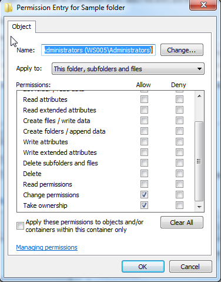Deny Read permissions
221x282 pixels.
179,184
